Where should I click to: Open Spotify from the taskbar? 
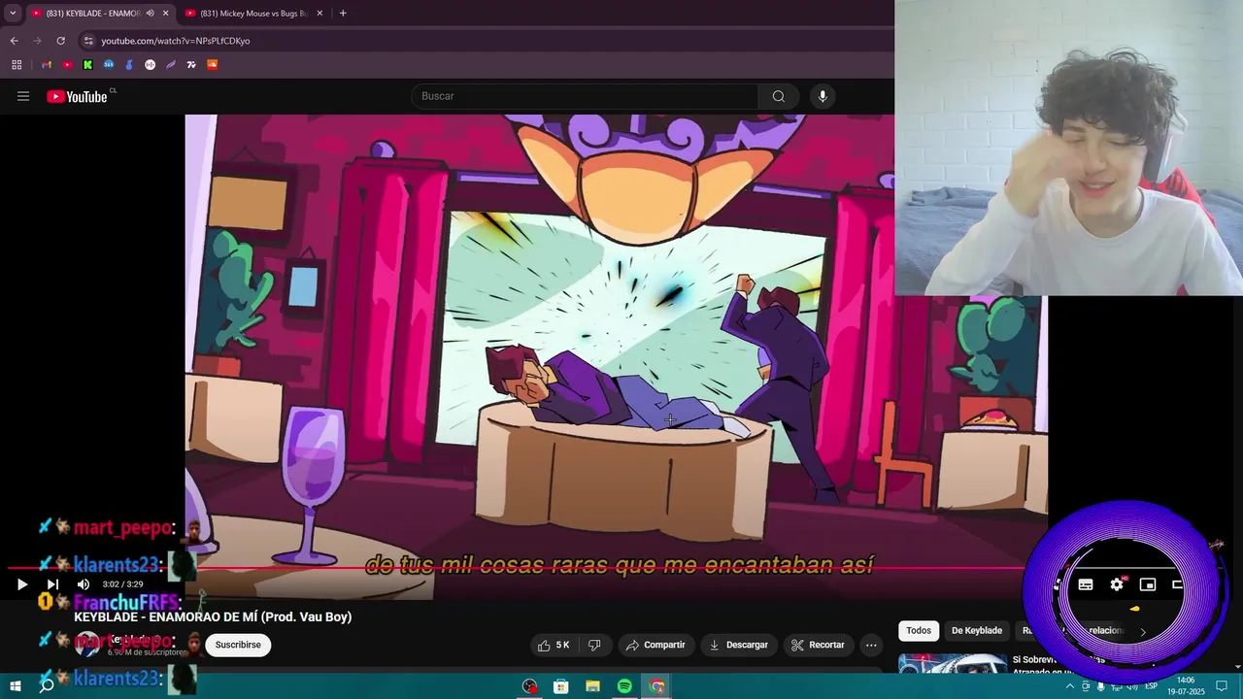click(x=624, y=686)
